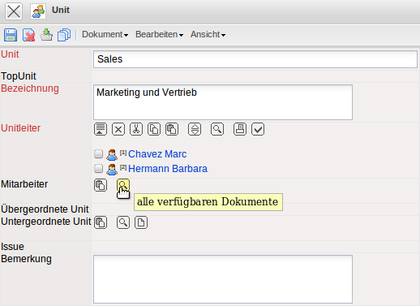Open the Chavez Marc link
This screenshot has width=420, height=306.
click(x=157, y=154)
